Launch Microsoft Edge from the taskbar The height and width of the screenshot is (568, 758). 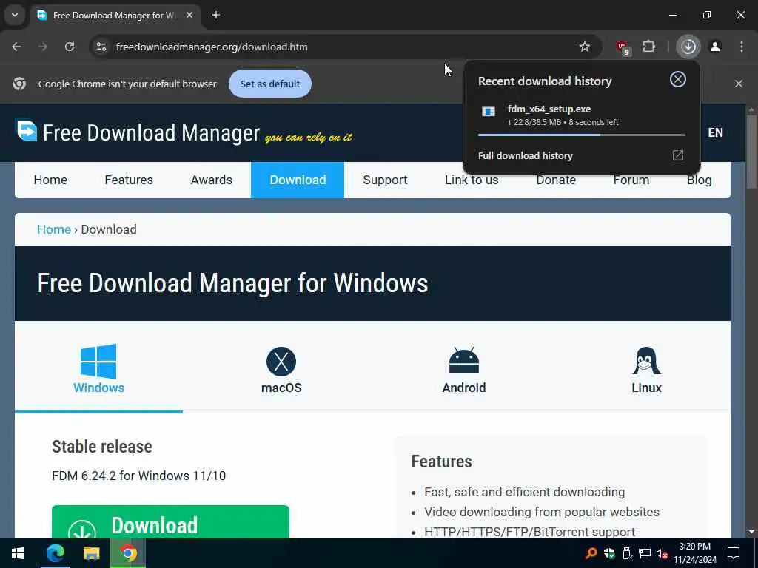tap(55, 553)
